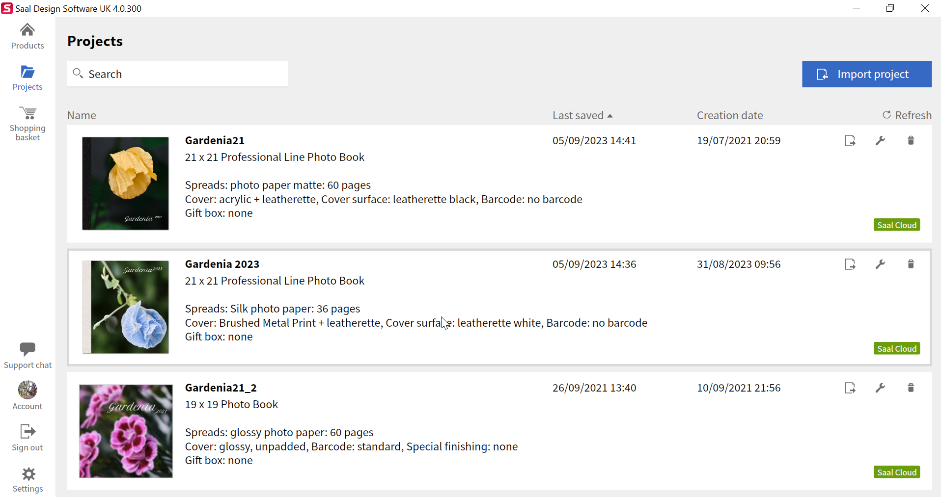Export the Gardenia21_2 project

pos(850,388)
